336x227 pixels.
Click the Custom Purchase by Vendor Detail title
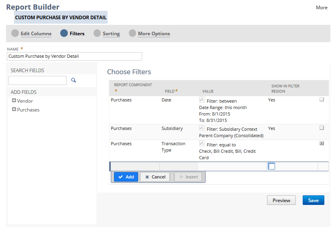(x=61, y=17)
